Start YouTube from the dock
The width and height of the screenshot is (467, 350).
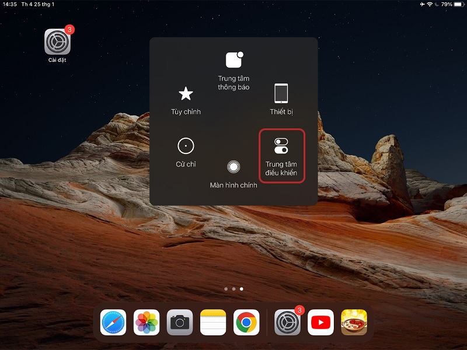[x=321, y=321]
